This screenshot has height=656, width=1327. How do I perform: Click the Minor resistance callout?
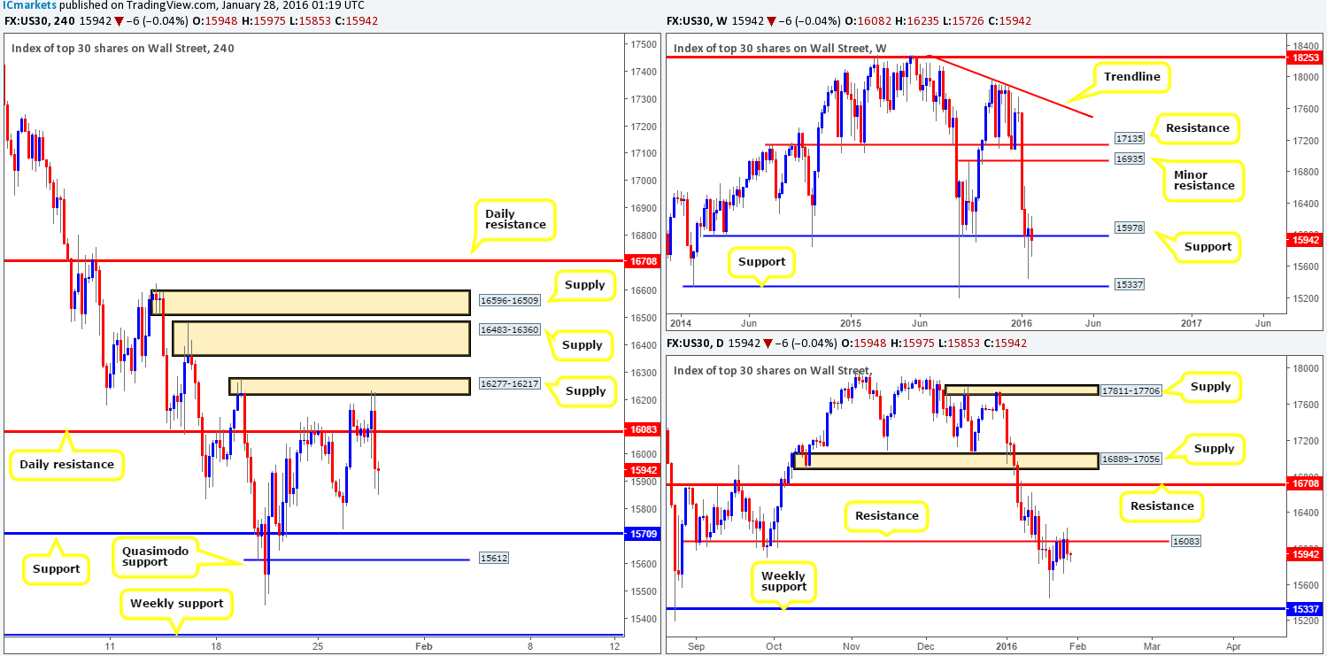pyautogui.click(x=1204, y=179)
